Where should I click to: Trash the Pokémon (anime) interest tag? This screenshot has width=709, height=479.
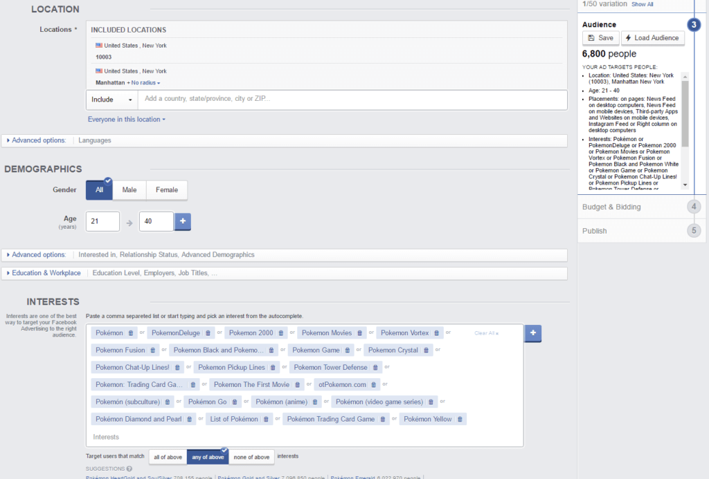tap(315, 402)
